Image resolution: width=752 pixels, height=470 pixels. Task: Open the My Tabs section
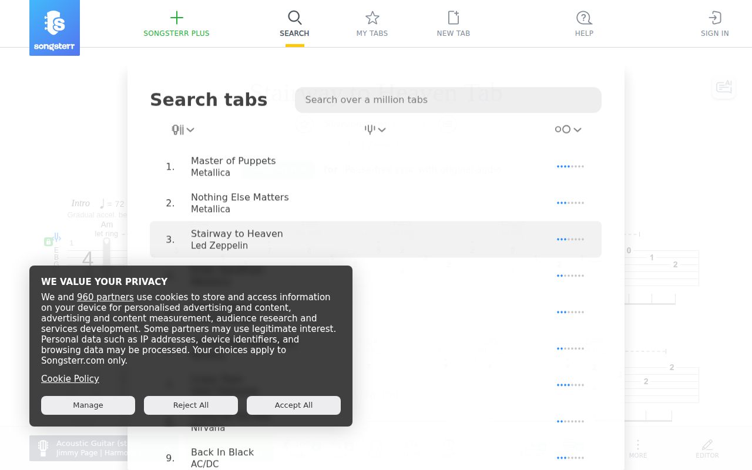(x=372, y=23)
